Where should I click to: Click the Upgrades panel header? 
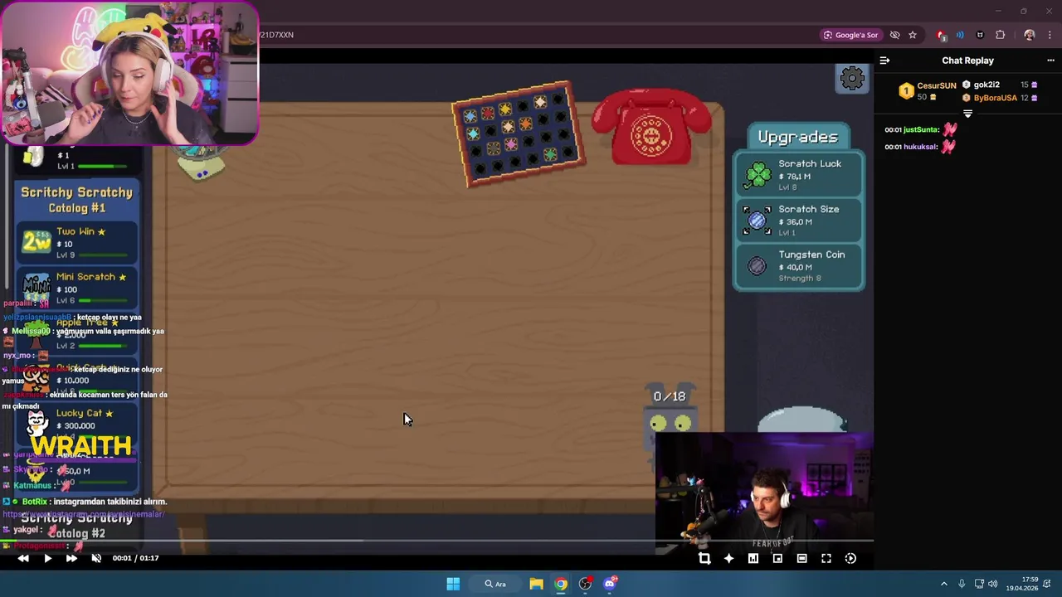point(798,137)
